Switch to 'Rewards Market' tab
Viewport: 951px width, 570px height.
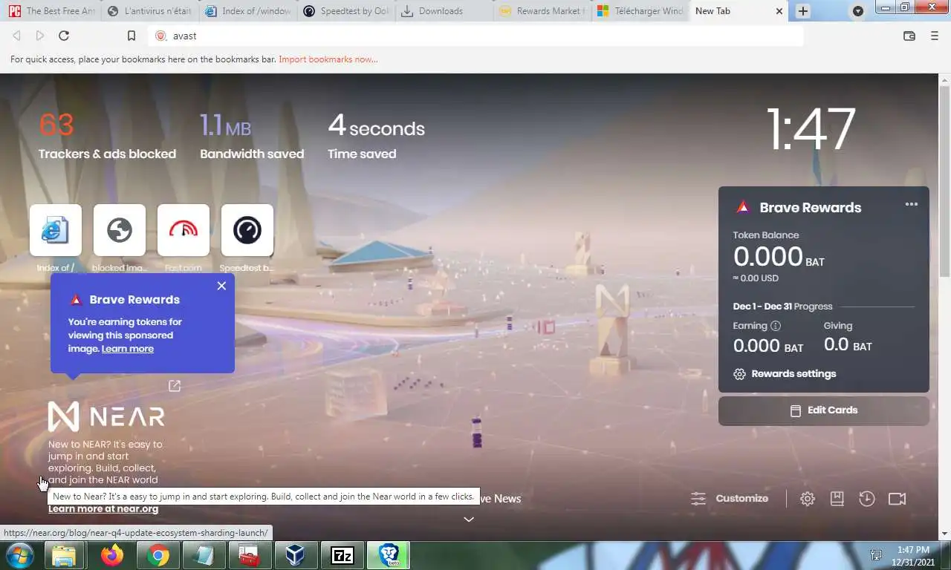(542, 11)
